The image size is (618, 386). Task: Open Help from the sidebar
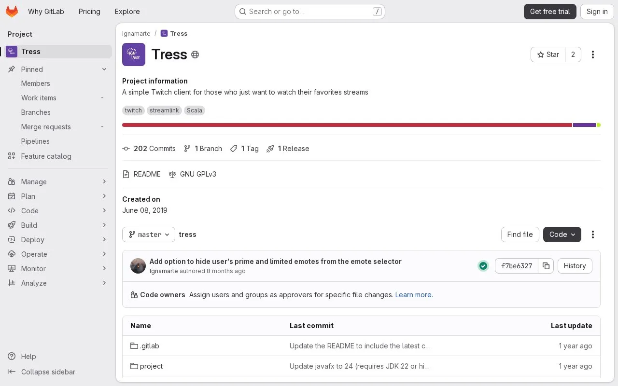tap(22, 357)
